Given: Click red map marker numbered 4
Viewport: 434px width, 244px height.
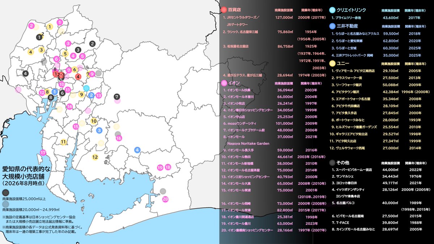Looking at the screenshot, I should click(x=78, y=76).
